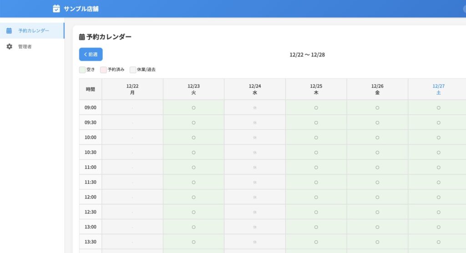Screen dimensions: 466x253
Task: Click the サンプル店舗 store title
Action: click(x=81, y=9)
